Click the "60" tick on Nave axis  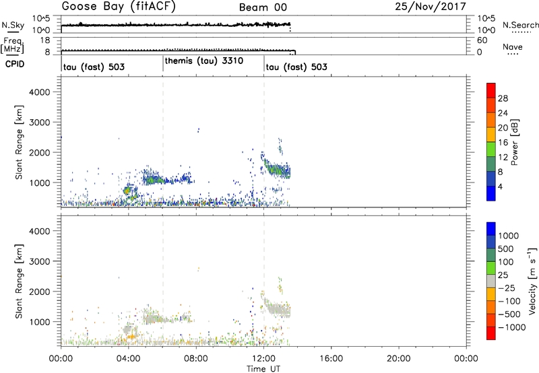(482, 40)
